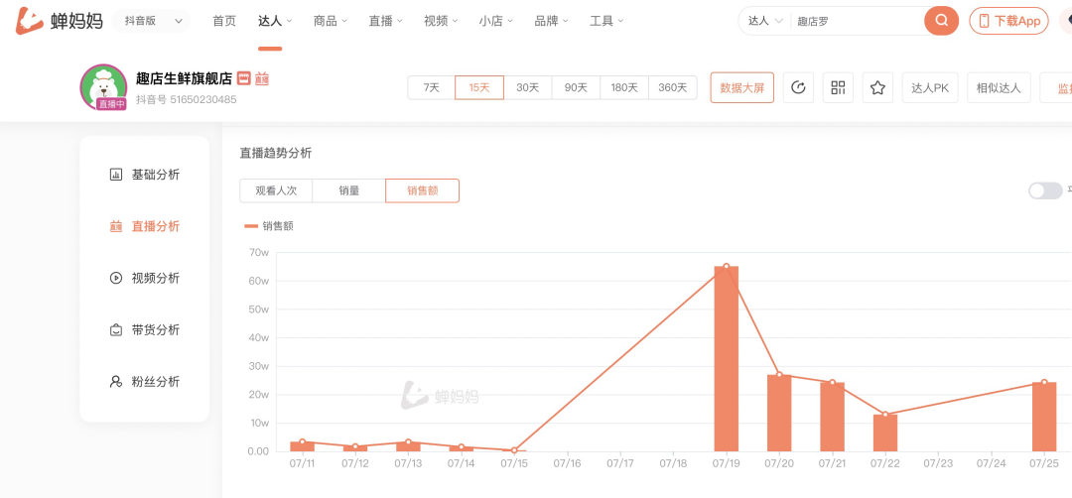The height and width of the screenshot is (498, 1072).
Task: Switch chart to the 销量 tab
Action: click(348, 190)
